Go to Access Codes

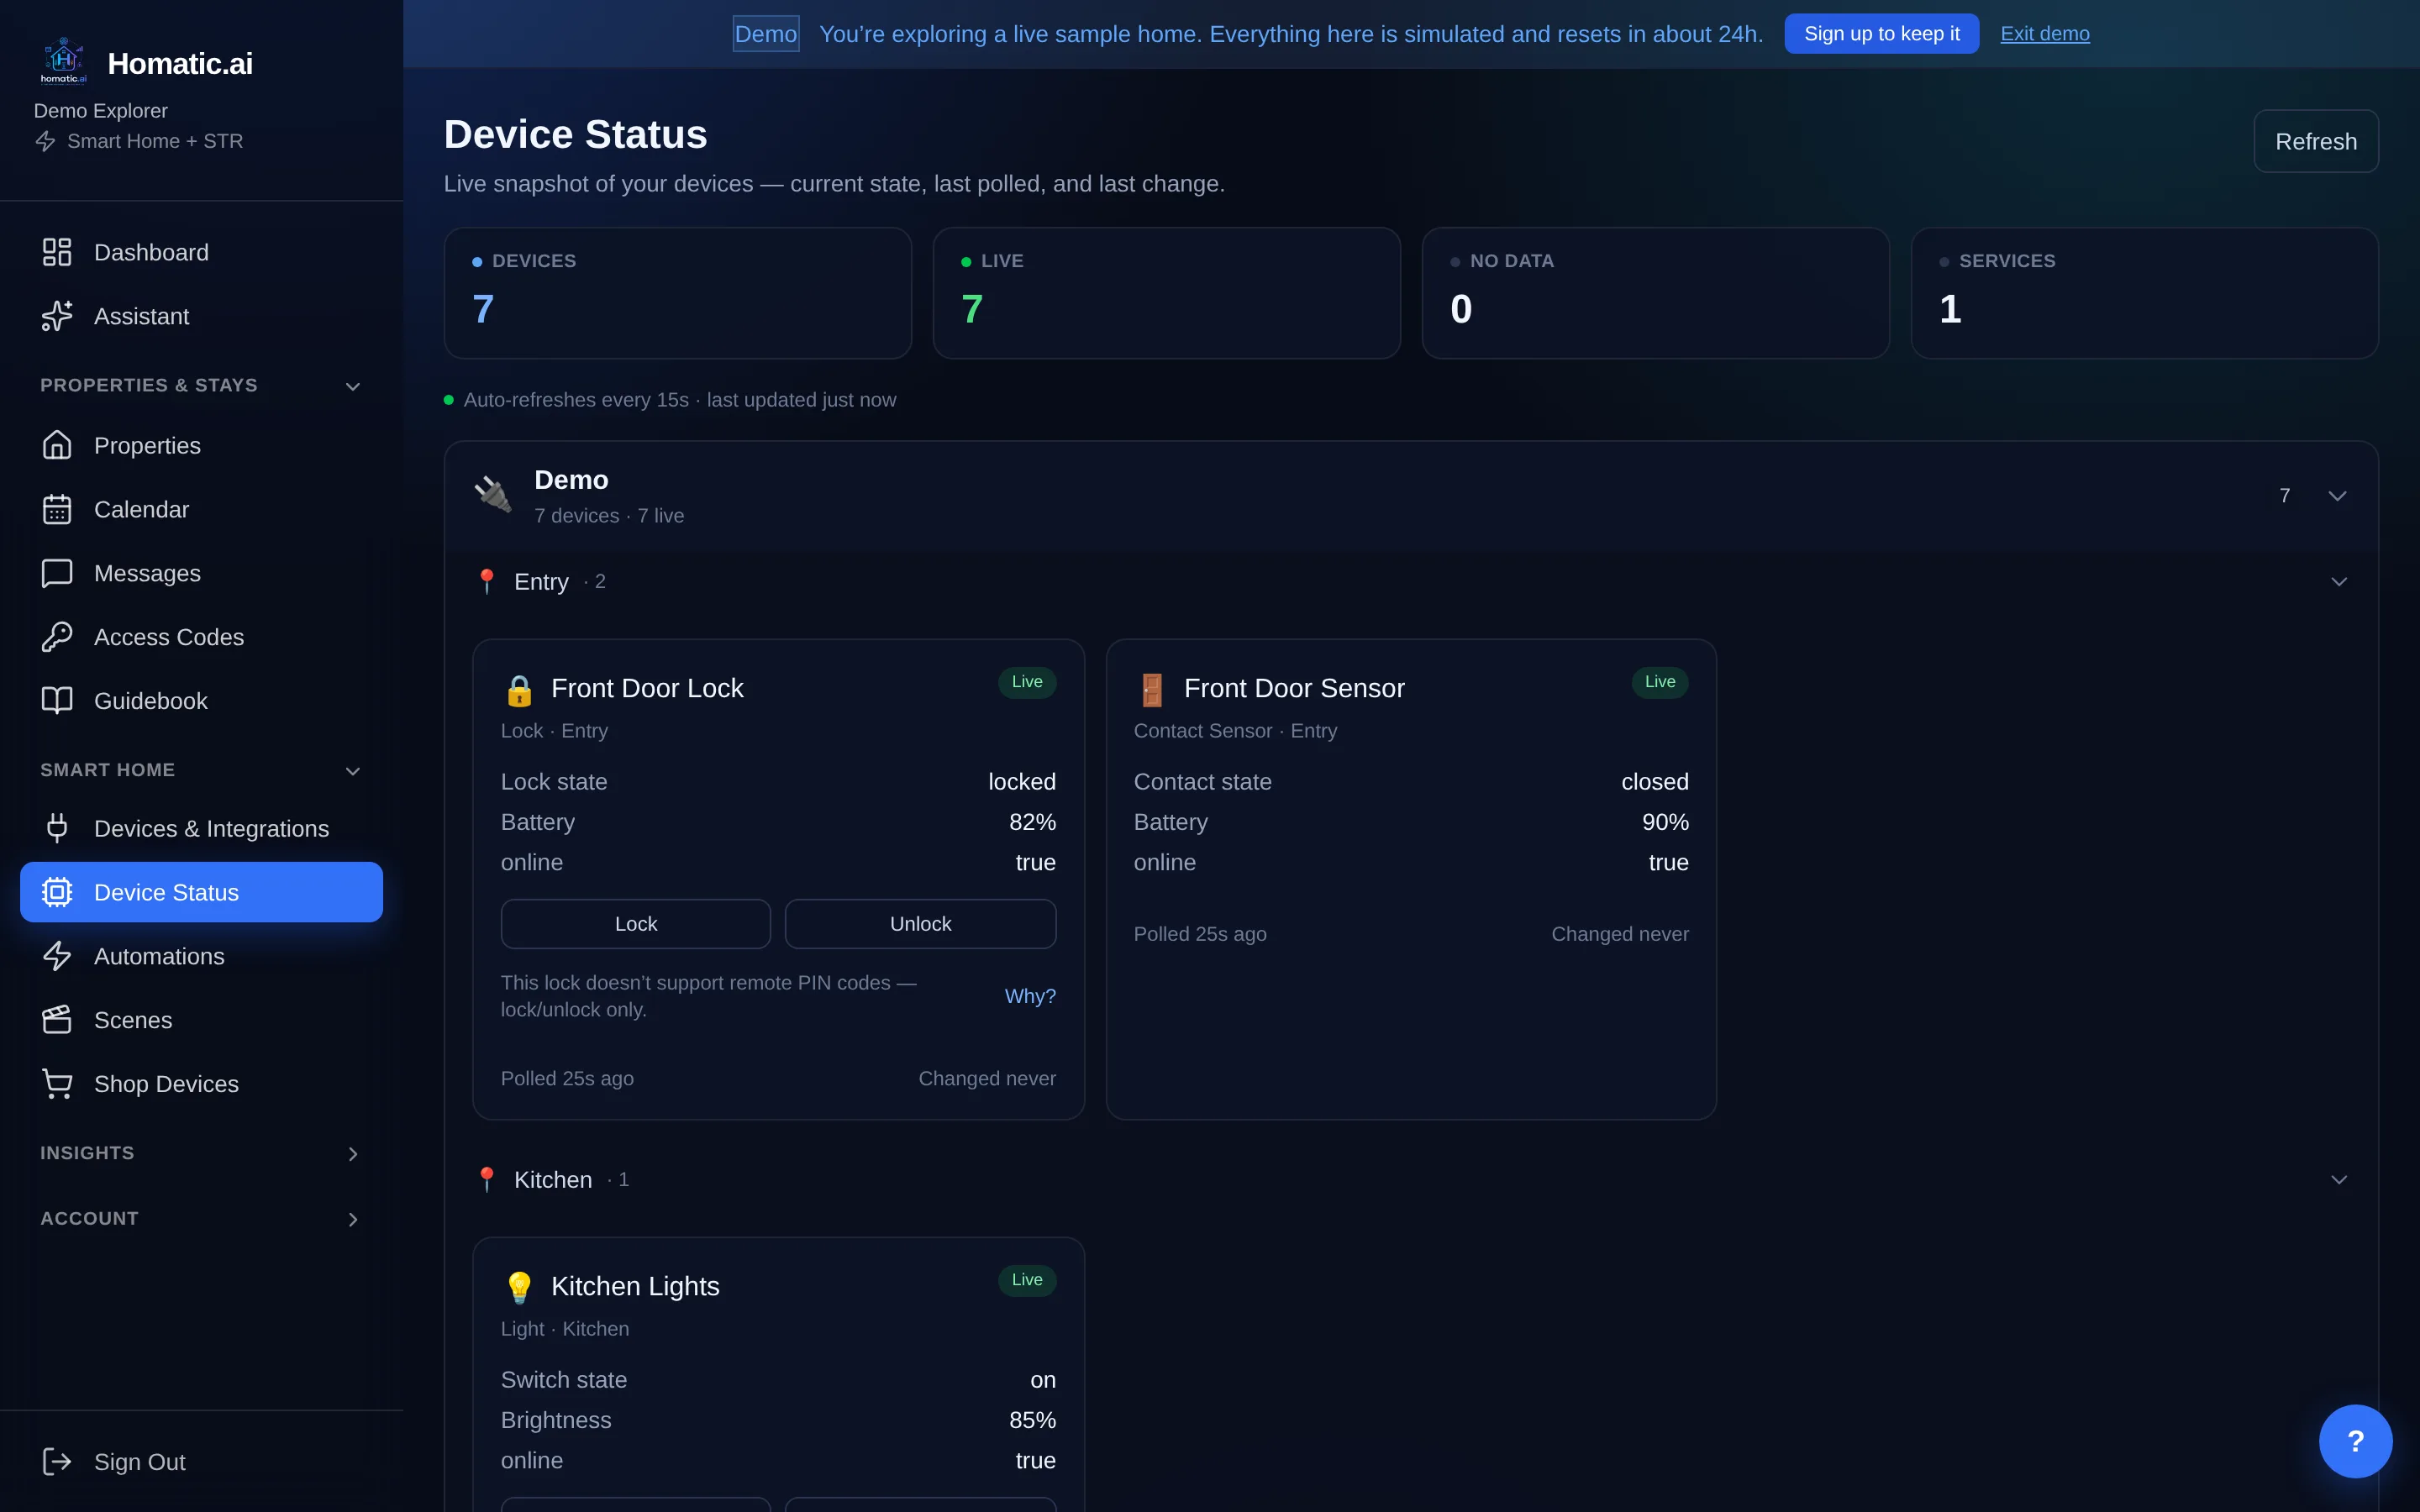[201, 637]
